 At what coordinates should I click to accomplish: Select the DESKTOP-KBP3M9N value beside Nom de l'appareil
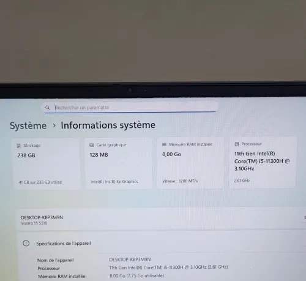click(130, 260)
